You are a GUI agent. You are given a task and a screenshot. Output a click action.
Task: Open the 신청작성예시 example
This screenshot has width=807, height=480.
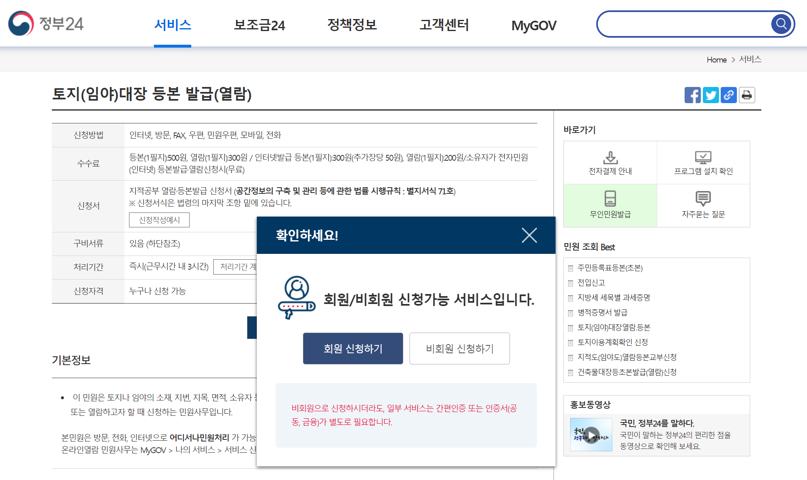[x=159, y=220]
